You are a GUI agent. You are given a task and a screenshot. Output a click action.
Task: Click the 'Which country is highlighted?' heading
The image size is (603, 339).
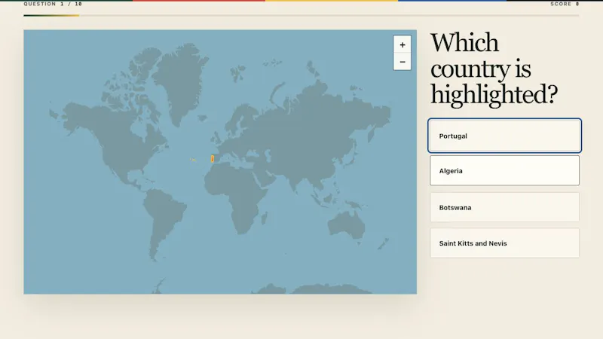pos(494,69)
